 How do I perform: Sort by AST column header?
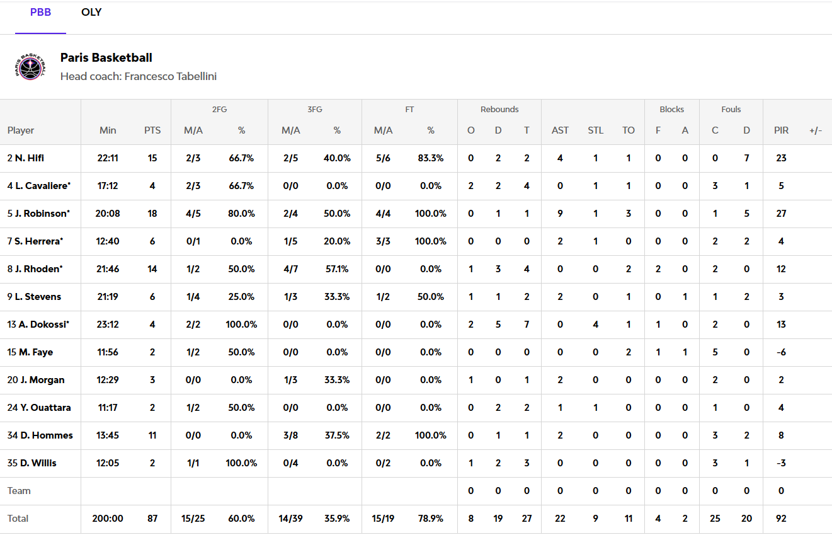(560, 130)
